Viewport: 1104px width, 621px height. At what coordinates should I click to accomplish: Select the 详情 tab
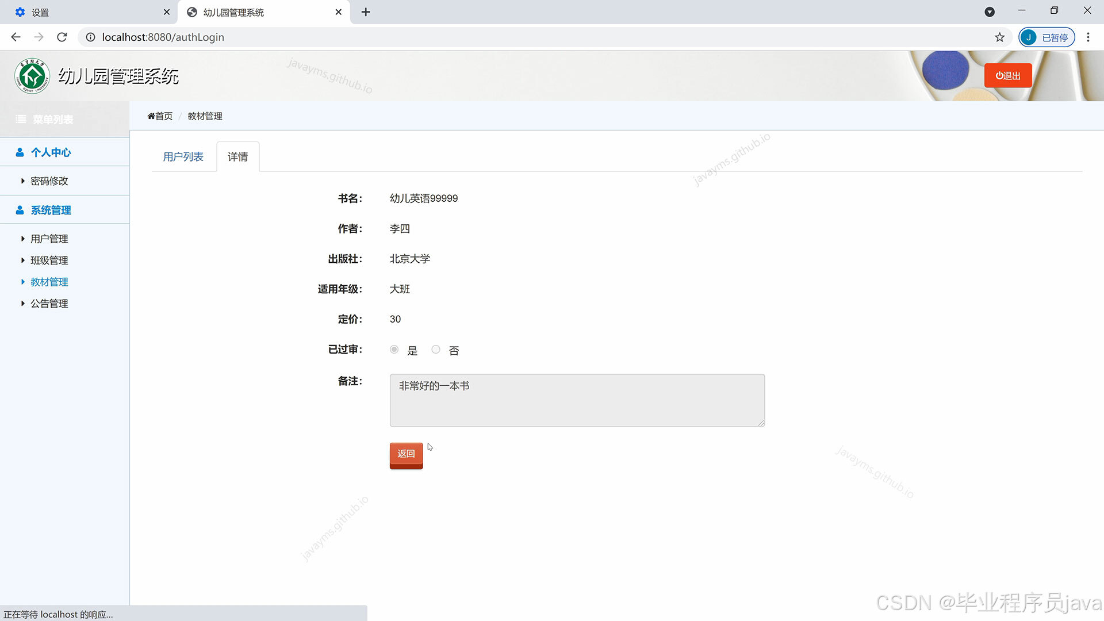click(237, 157)
